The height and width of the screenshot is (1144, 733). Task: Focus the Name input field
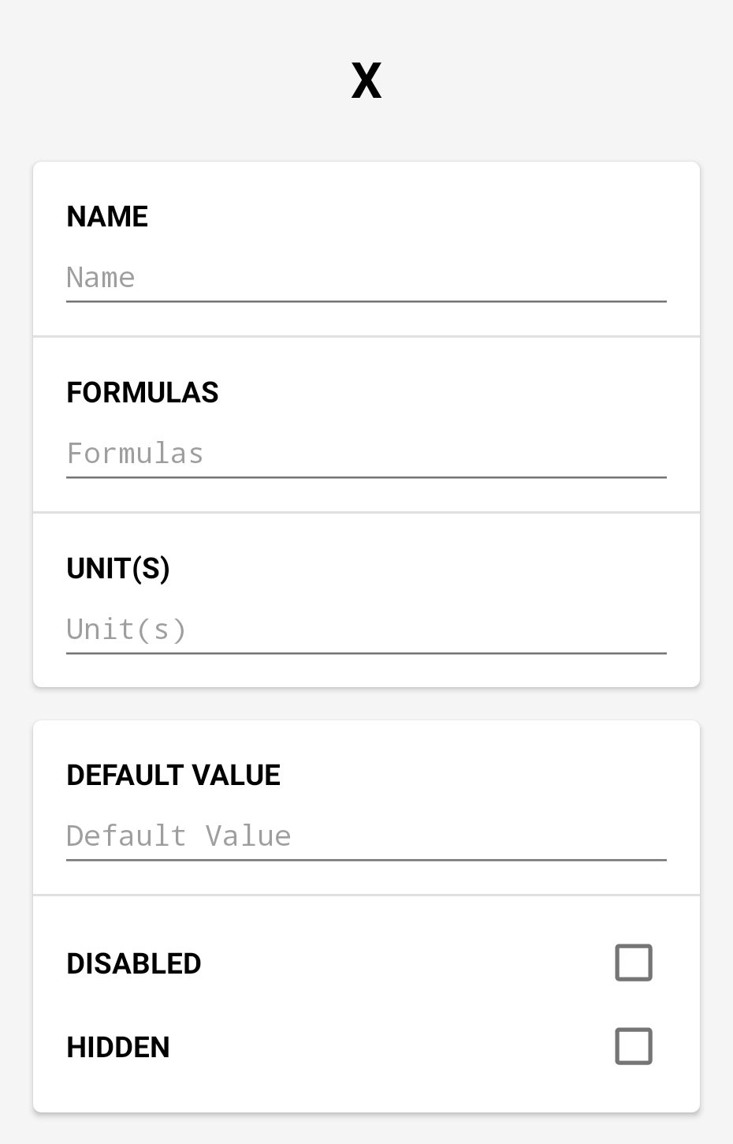pos(366,278)
